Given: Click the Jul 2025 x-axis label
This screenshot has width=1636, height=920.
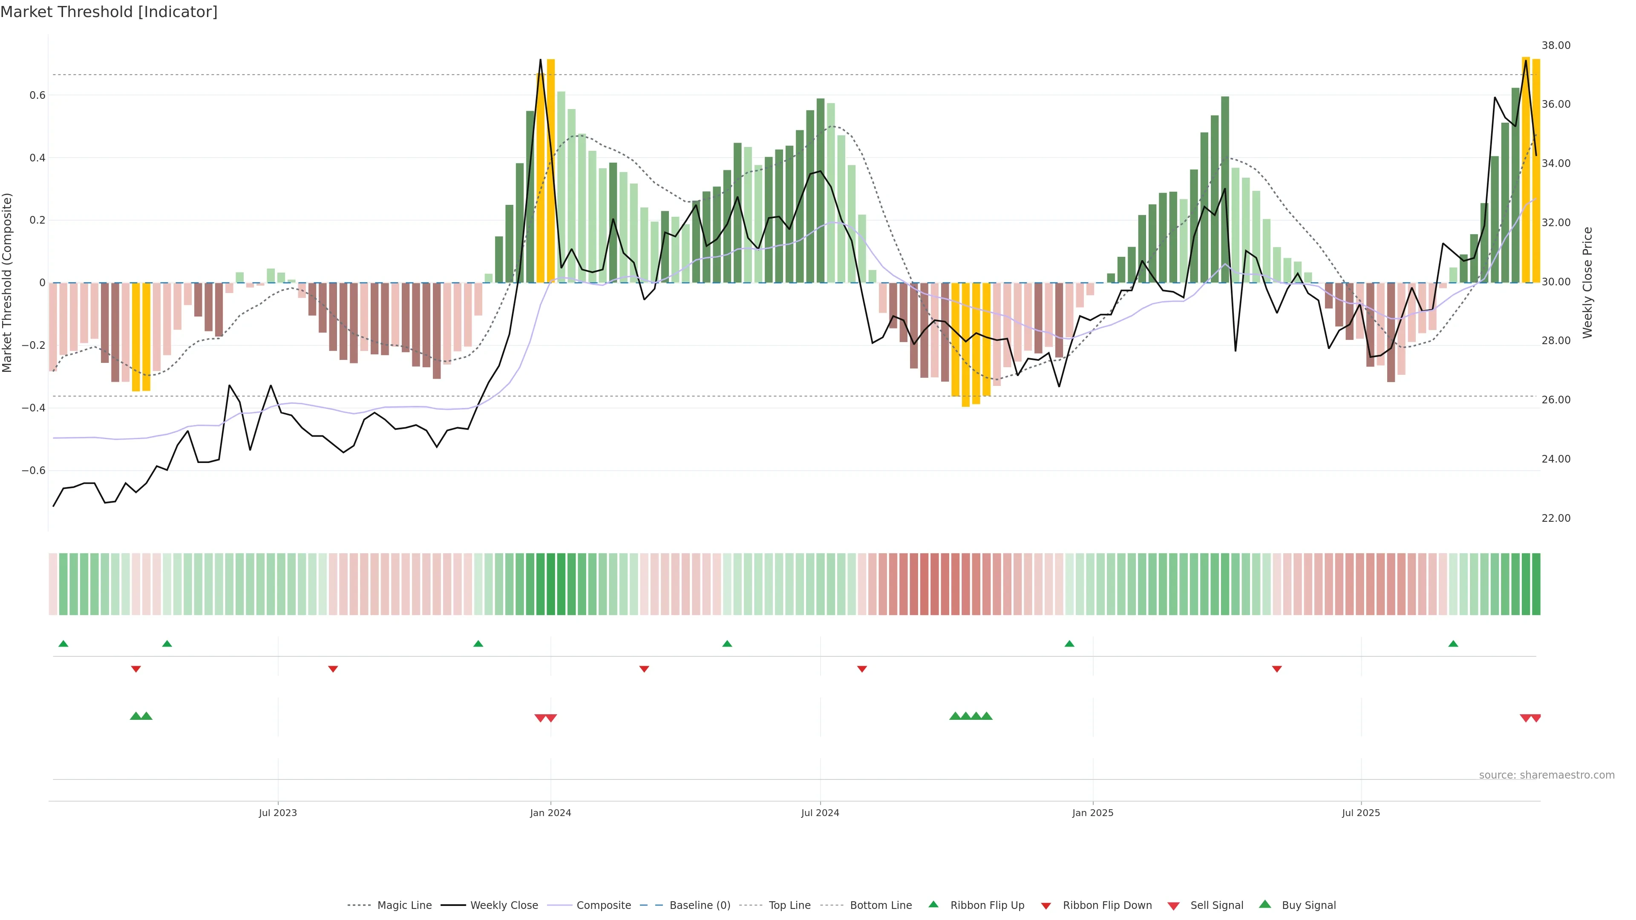Looking at the screenshot, I should coord(1361,813).
